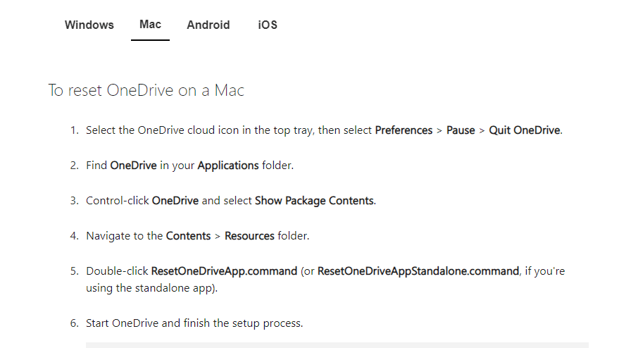Click 'Quit OneDrive' in step 1
The width and height of the screenshot is (619, 348).
[524, 130]
